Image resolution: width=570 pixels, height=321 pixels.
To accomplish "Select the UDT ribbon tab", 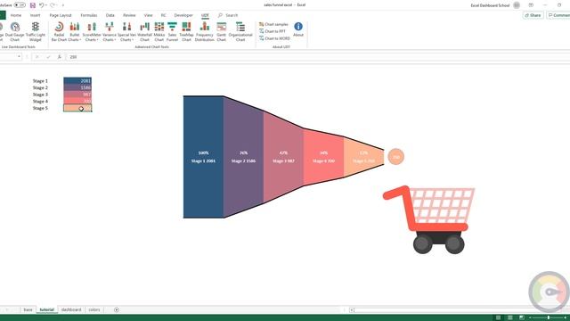I will 205,15.
